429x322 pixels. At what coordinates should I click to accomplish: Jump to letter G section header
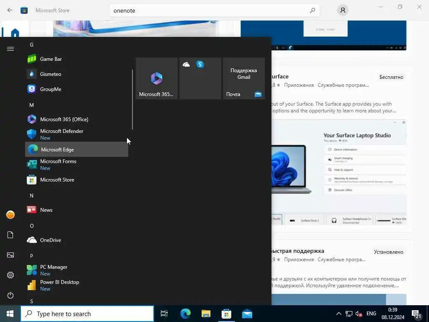click(31, 44)
